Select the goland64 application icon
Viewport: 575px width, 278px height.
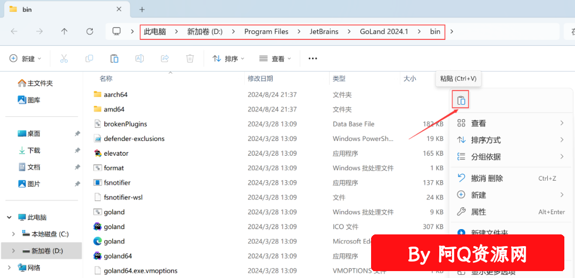[x=97, y=256]
